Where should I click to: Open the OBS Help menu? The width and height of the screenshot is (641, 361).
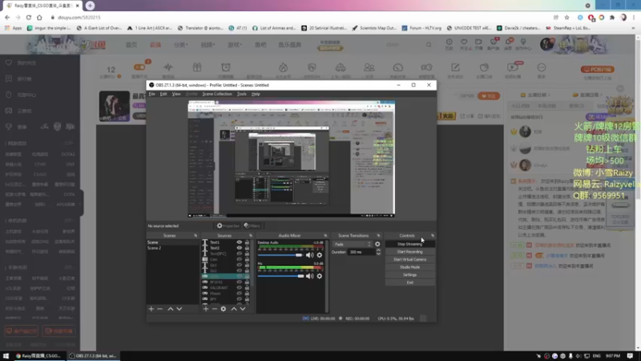coord(256,94)
